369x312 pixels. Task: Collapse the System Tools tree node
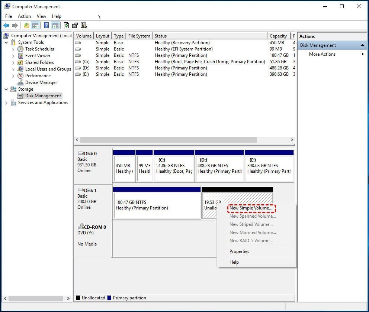[6, 42]
